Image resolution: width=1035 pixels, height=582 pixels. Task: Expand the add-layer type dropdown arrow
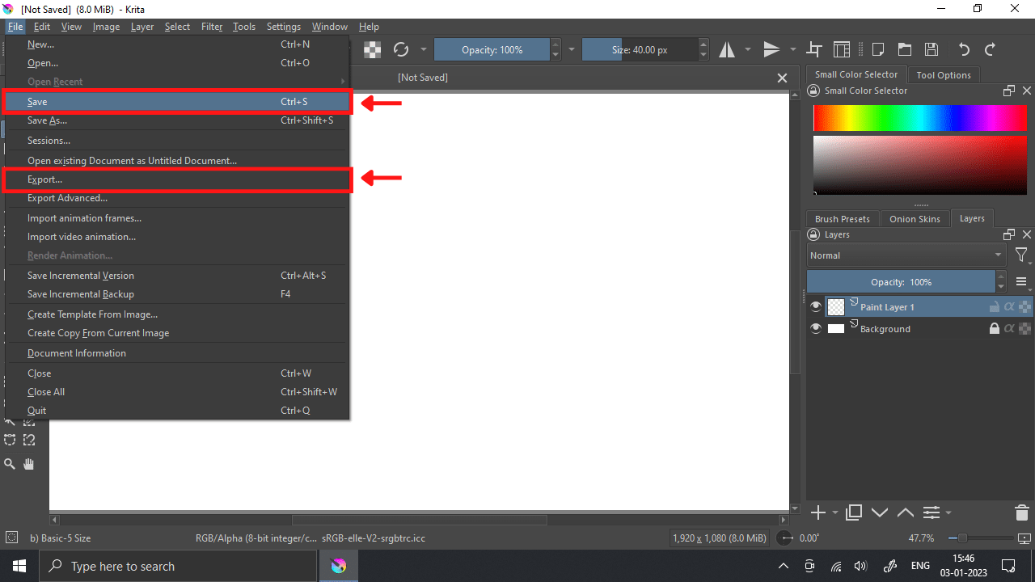coord(835,512)
